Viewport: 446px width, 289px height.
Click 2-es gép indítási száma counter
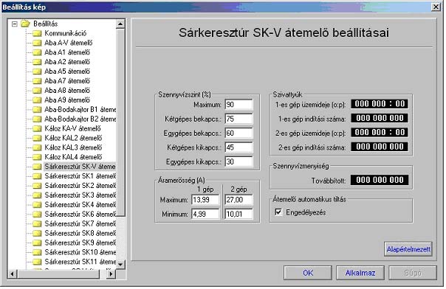[x=380, y=147]
